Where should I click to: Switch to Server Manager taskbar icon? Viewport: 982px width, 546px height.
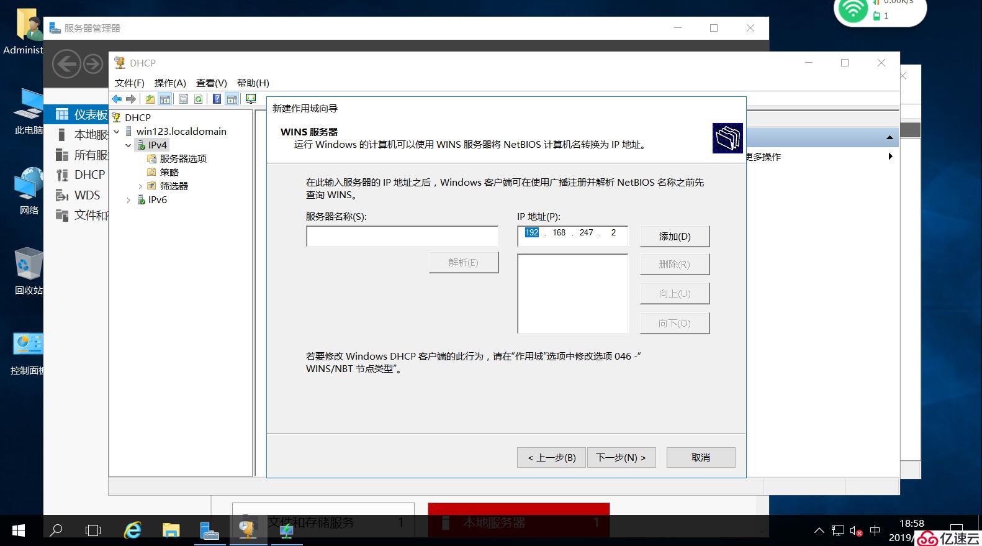pyautogui.click(x=210, y=530)
